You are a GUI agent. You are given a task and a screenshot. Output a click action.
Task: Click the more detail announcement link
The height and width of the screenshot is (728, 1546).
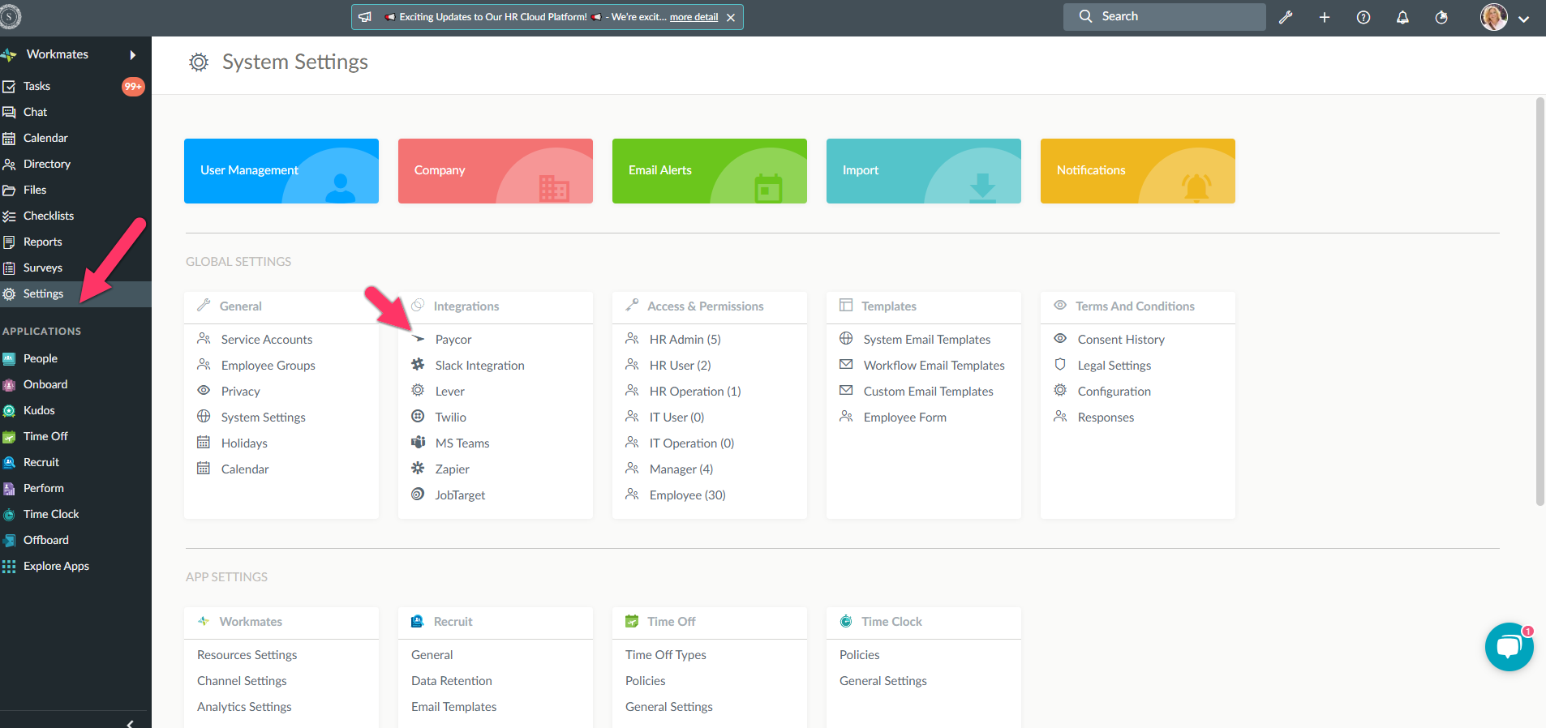click(694, 17)
